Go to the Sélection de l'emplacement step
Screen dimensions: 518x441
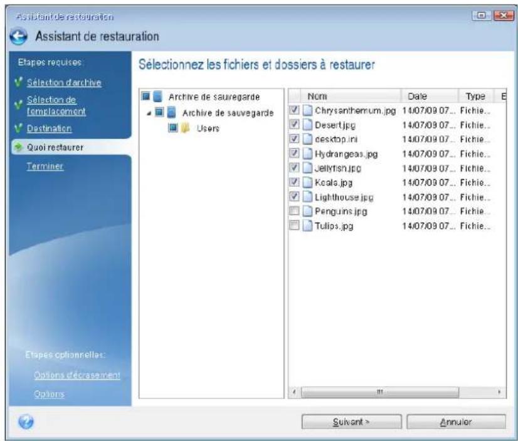(x=56, y=106)
